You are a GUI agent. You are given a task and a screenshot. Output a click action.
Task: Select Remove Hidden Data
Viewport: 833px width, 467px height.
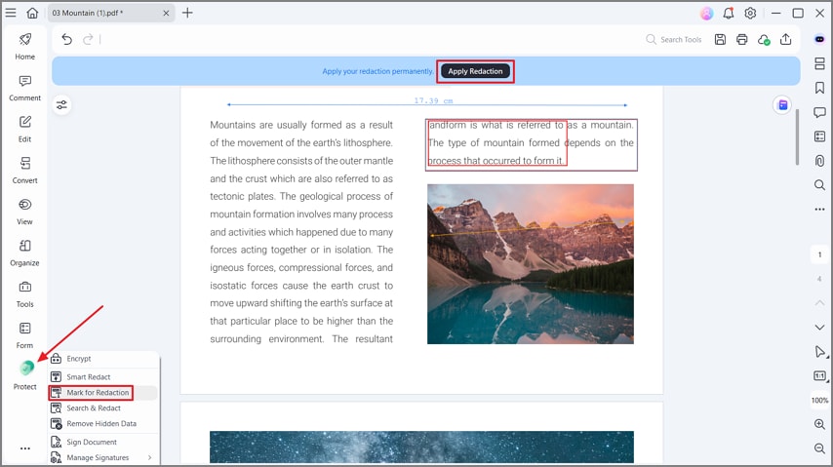[x=103, y=423]
